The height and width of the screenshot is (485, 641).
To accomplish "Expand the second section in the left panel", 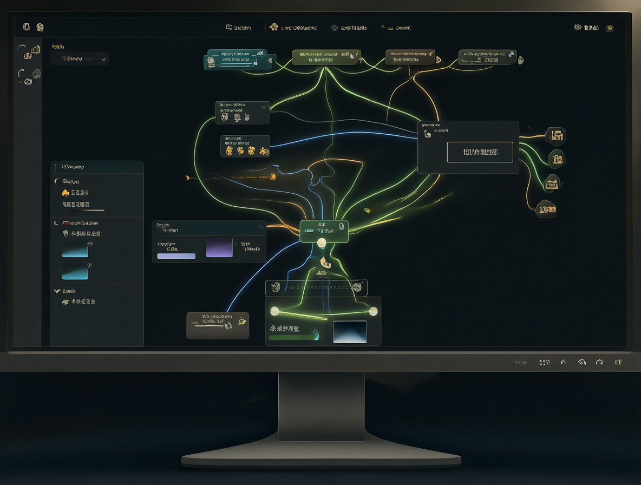I will click(x=56, y=223).
